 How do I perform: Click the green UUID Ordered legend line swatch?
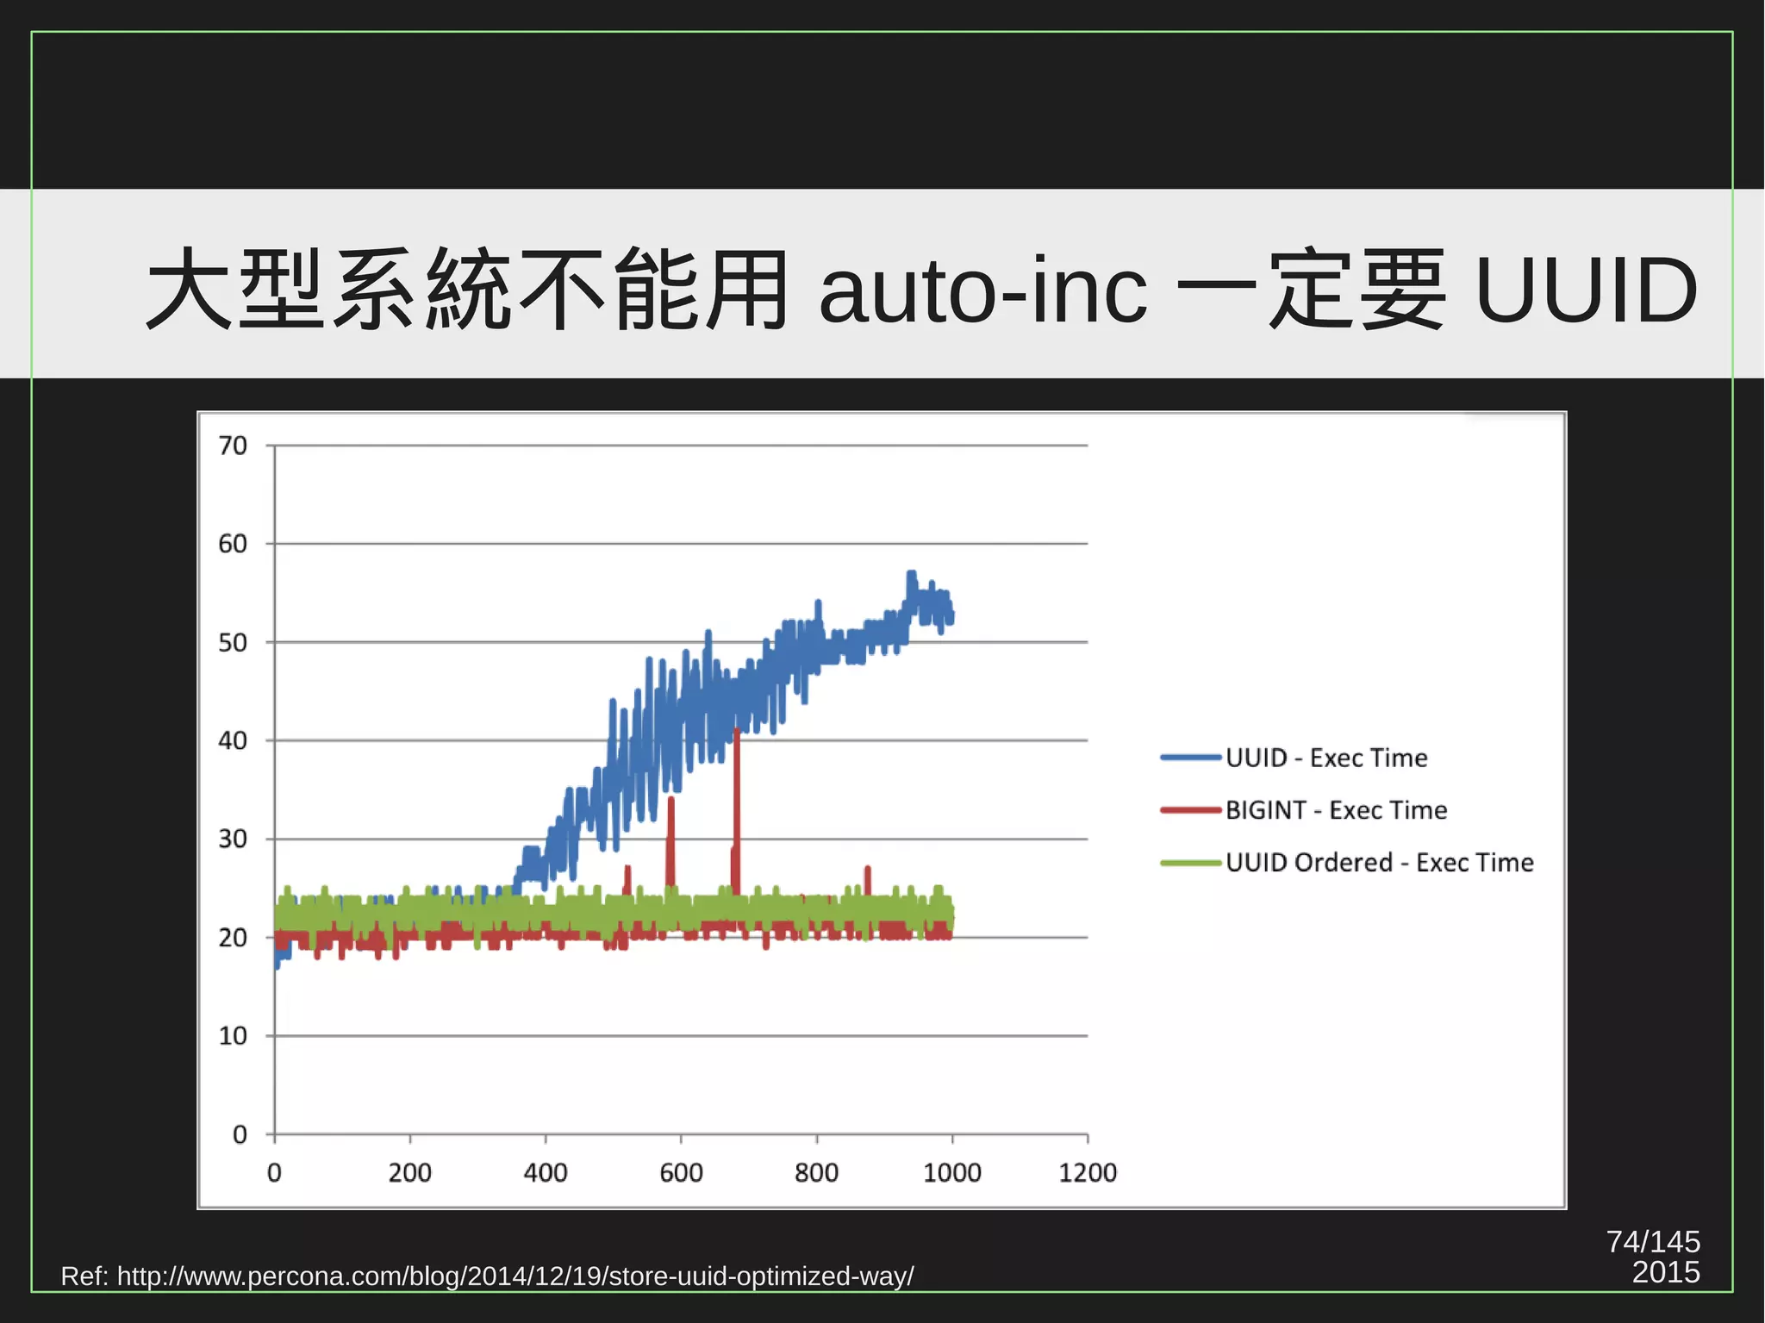coord(1191,863)
